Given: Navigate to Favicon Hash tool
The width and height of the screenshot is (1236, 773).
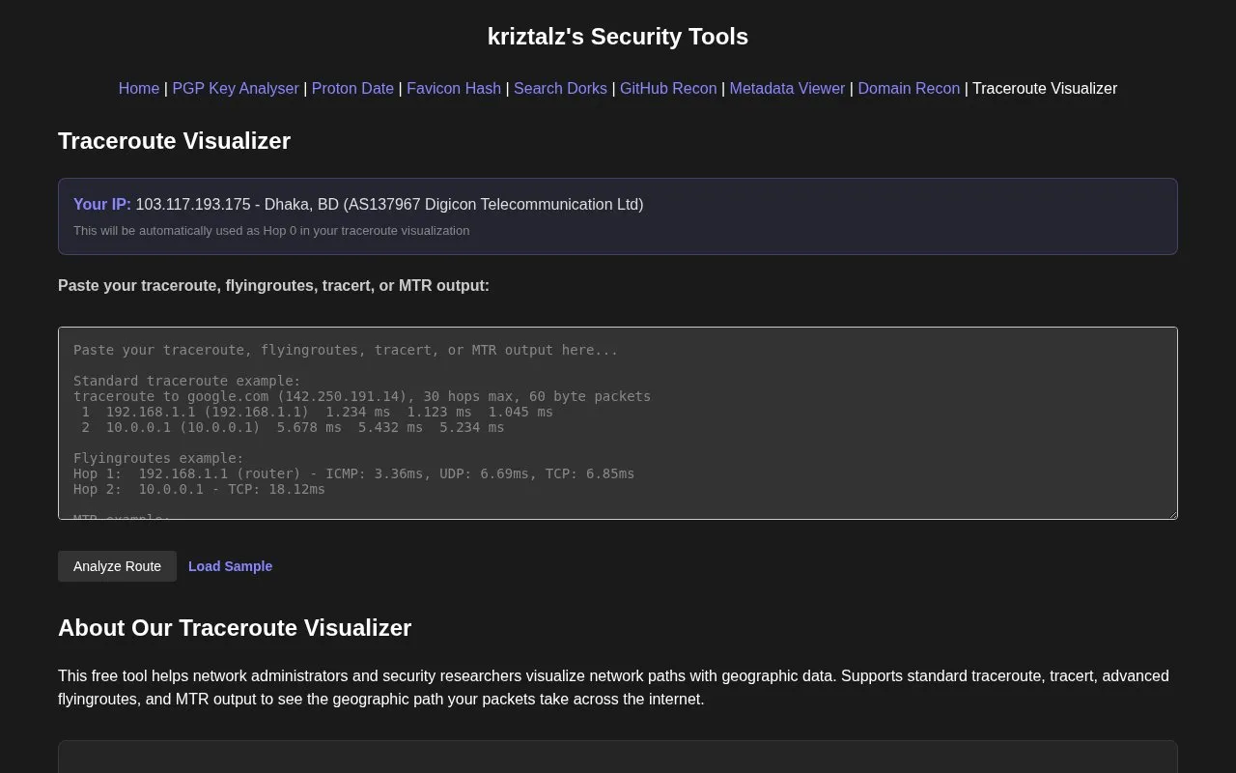Looking at the screenshot, I should click(x=454, y=88).
